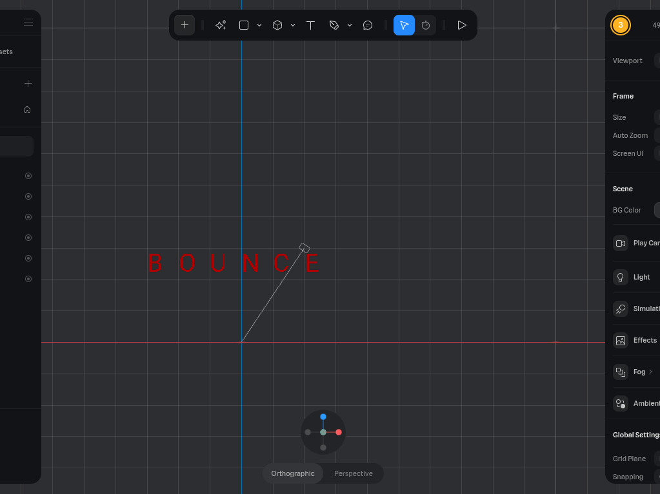Select the diamond light handle on canvas

(x=305, y=248)
